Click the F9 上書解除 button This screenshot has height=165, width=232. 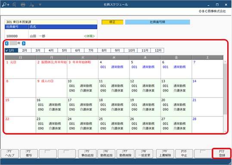click(x=165, y=154)
